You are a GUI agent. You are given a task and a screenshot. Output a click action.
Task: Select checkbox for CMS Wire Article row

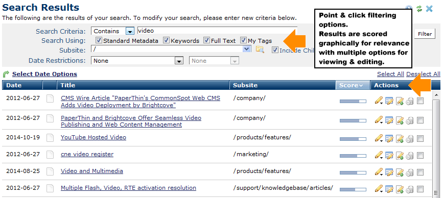click(x=421, y=101)
